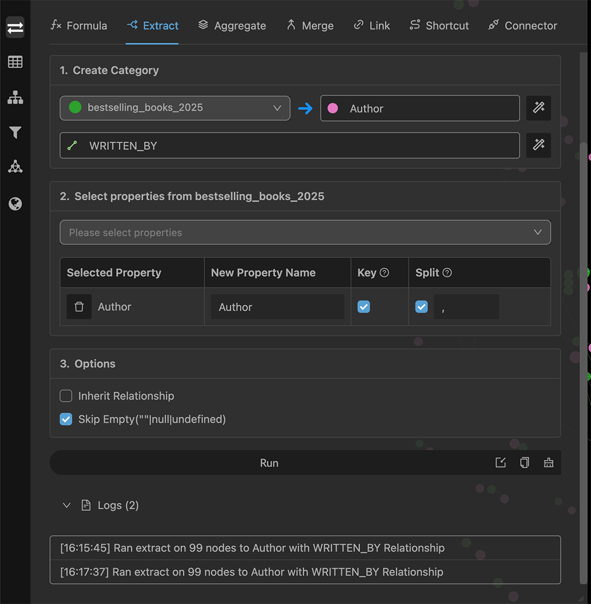Open the bestselling_books_2025 dropdown
Viewport: 591px width, 604px height.
pos(175,108)
